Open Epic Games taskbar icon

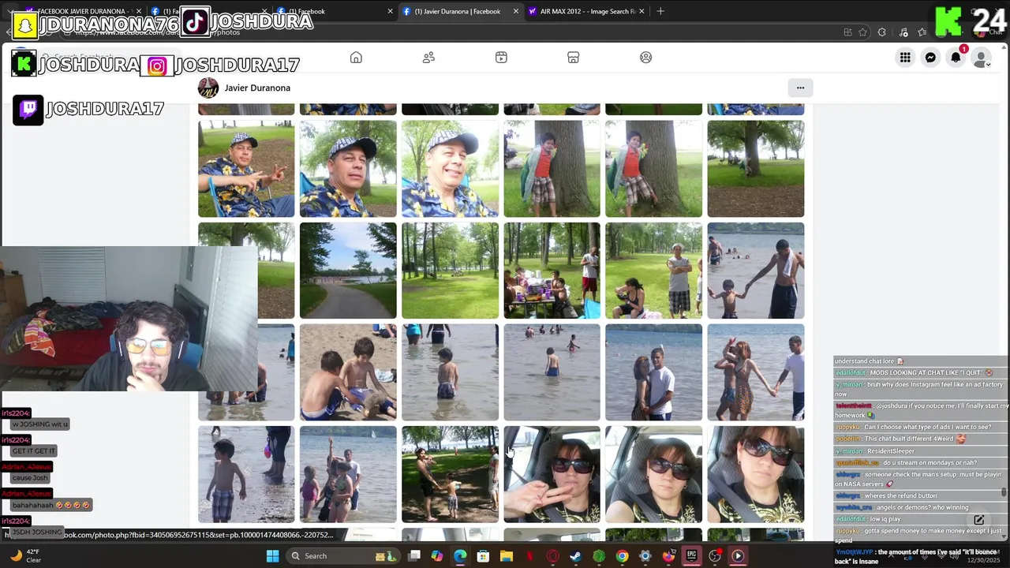click(x=692, y=555)
